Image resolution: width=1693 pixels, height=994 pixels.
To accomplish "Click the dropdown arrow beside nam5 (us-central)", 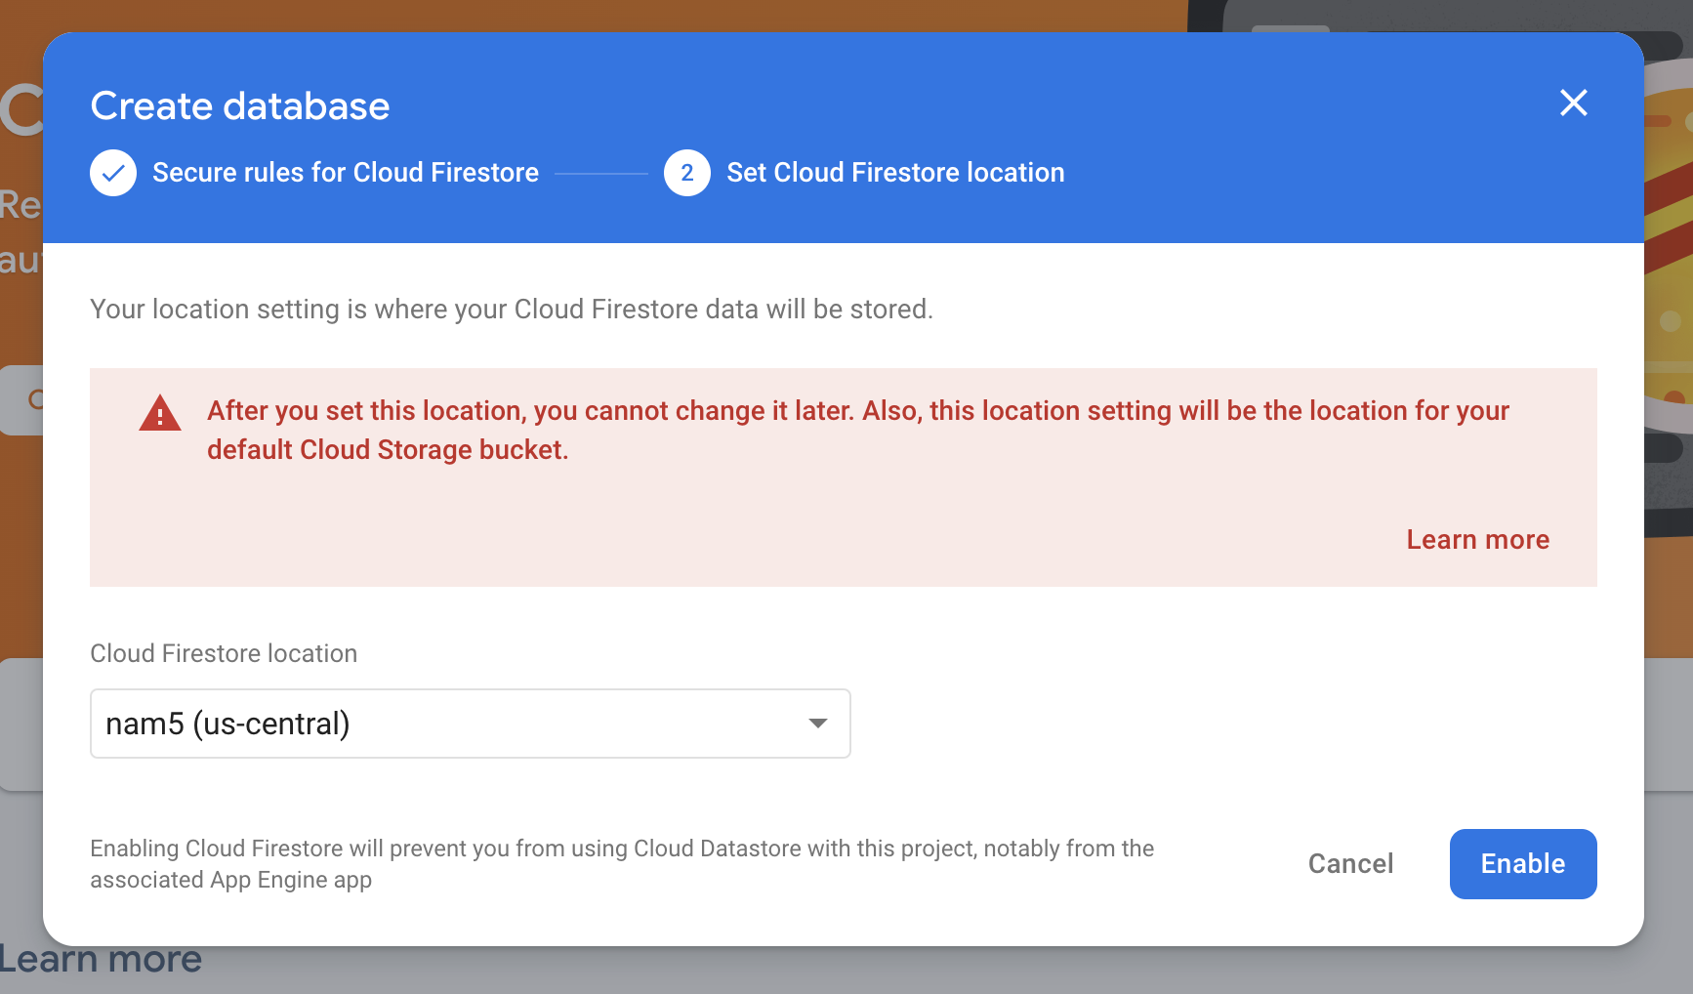I will click(x=818, y=724).
